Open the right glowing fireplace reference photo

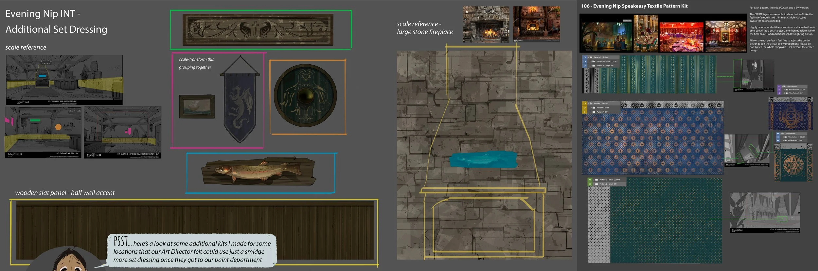[536, 24]
